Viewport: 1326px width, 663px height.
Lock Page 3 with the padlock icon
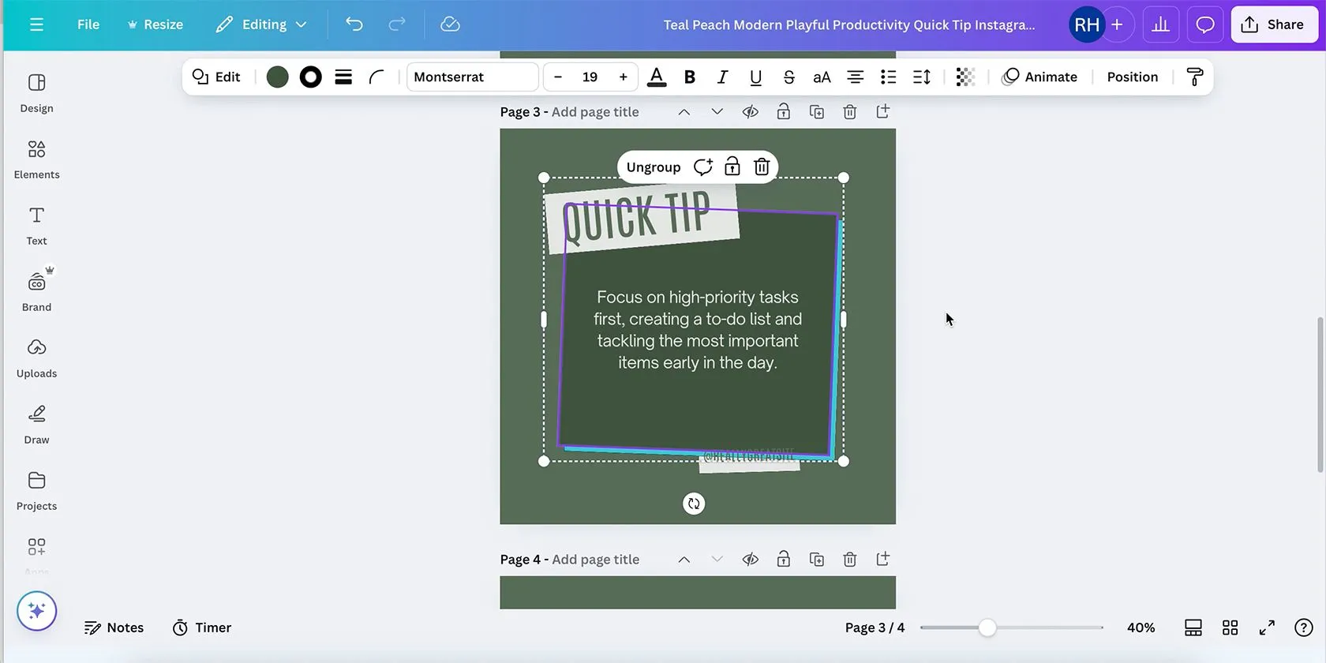784,112
